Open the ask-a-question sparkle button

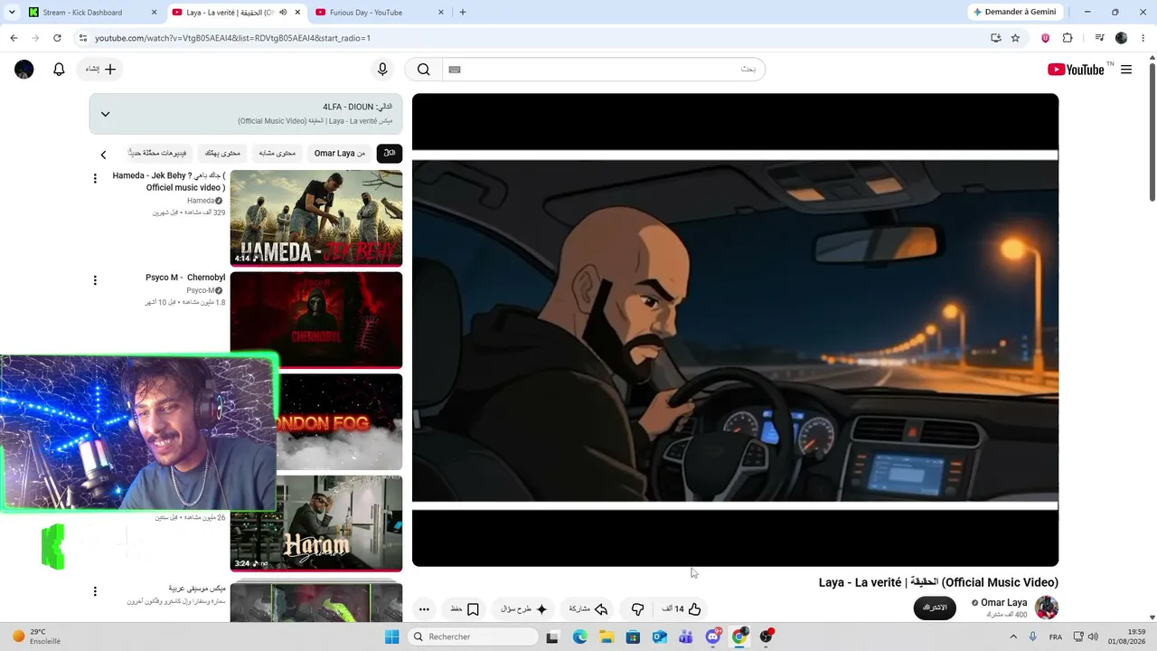[x=524, y=609]
